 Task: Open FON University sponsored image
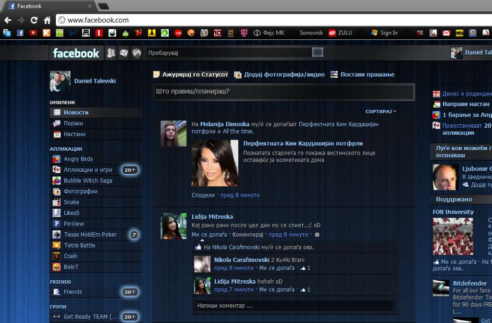pyautogui.click(x=453, y=237)
